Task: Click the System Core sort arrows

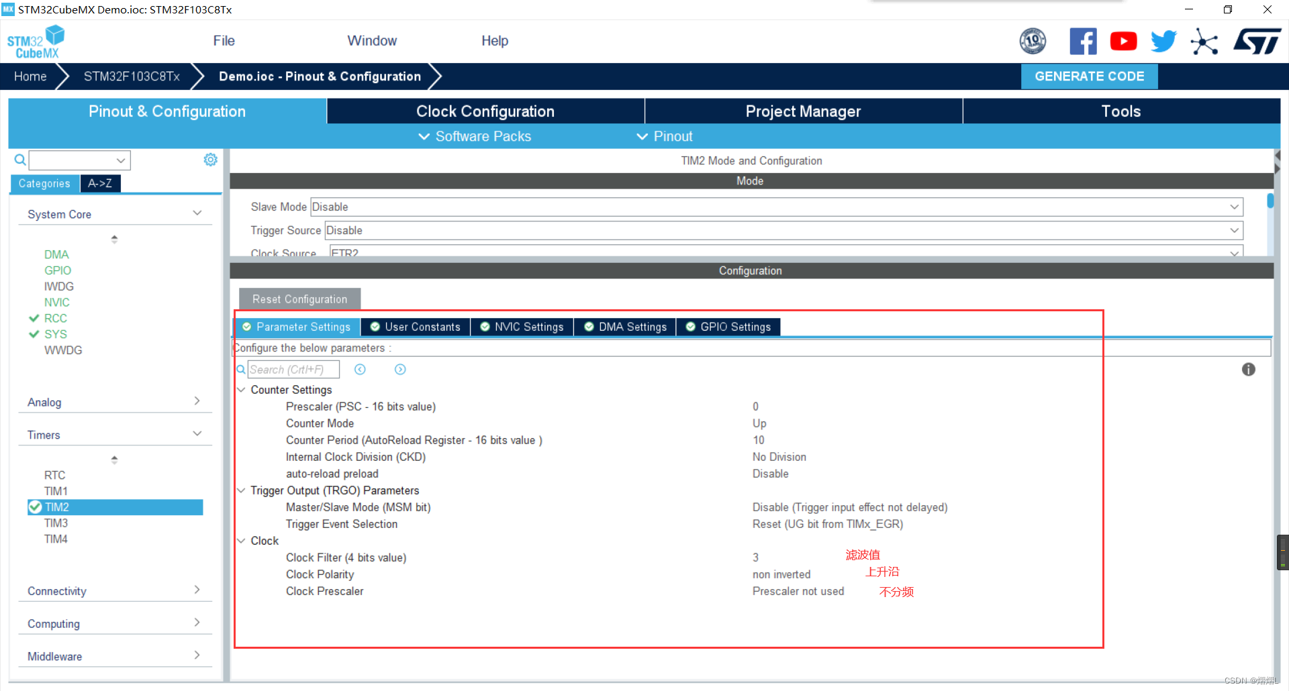Action: click(x=114, y=239)
